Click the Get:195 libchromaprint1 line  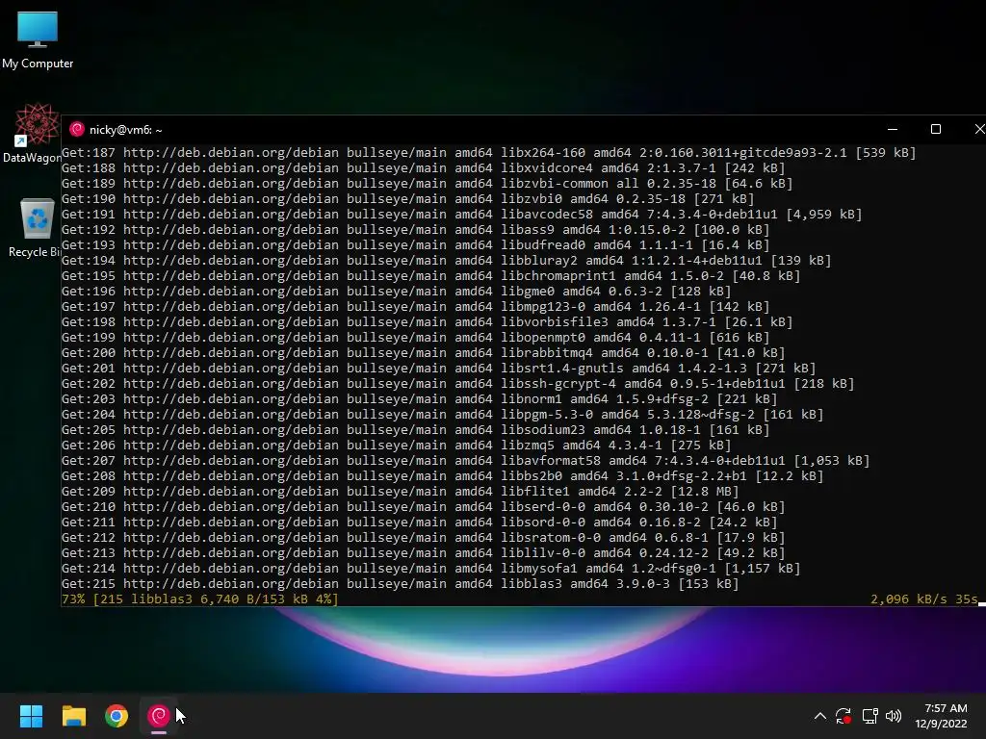point(430,276)
